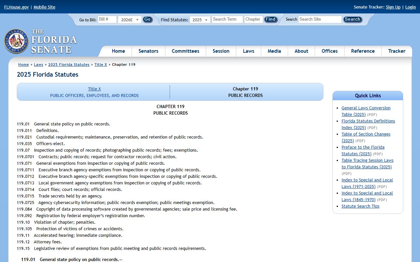This screenshot has width=420, height=262.
Task: Open the Reference navigation tab
Action: click(x=363, y=51)
